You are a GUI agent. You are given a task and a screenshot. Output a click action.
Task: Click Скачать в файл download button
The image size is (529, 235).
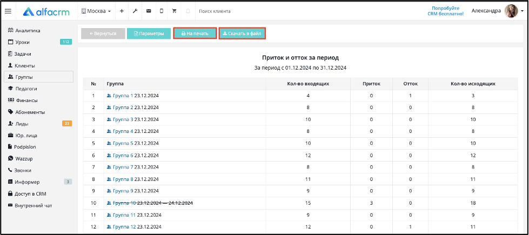pos(242,33)
